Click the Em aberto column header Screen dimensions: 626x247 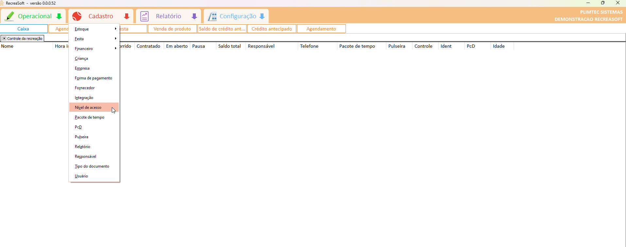pyautogui.click(x=177, y=46)
